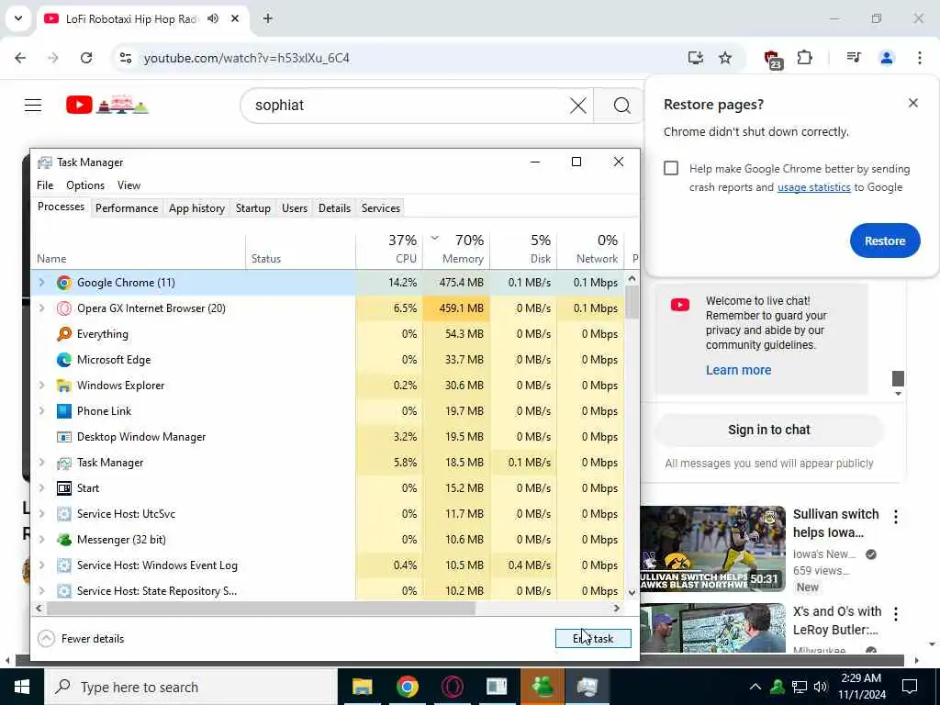Open the media control icon in Chrome toolbar
This screenshot has width=940, height=705.
(854, 58)
